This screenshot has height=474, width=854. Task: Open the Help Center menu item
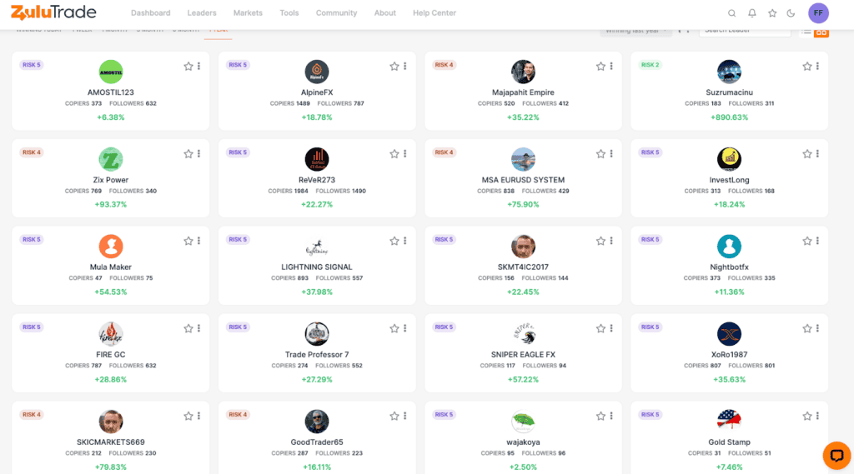coord(434,13)
